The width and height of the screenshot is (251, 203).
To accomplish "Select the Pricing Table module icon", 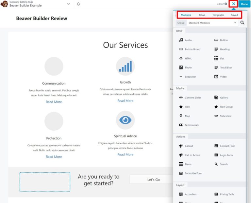I will pyautogui.click(x=216, y=194).
